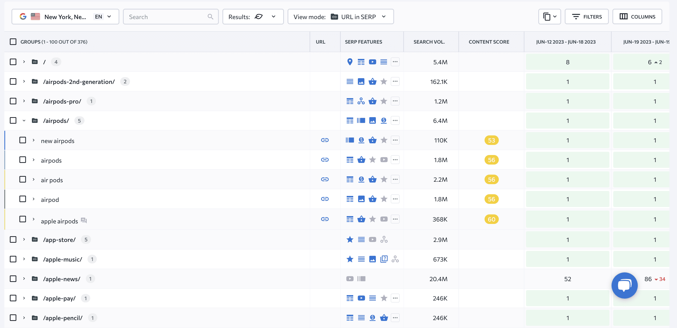The width and height of the screenshot is (677, 328).
Task: Check the /apple-news/ group checkbox
Action: (13, 279)
